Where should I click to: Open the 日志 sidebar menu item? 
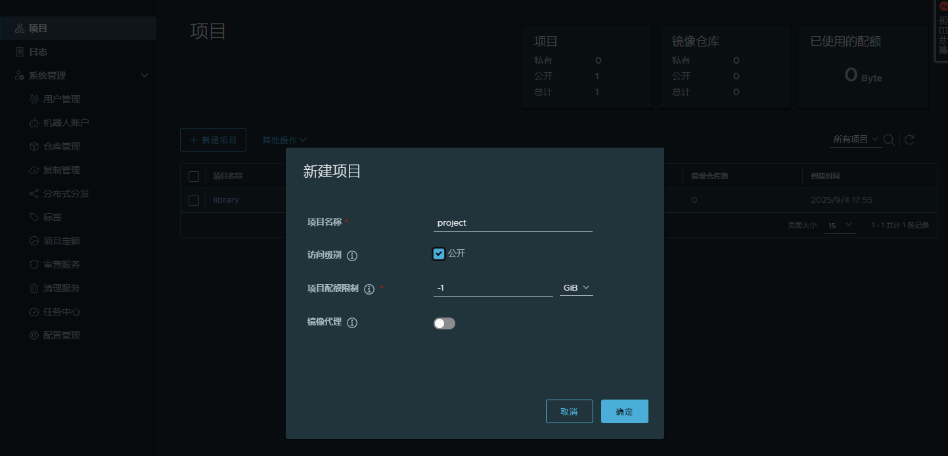[x=38, y=52]
